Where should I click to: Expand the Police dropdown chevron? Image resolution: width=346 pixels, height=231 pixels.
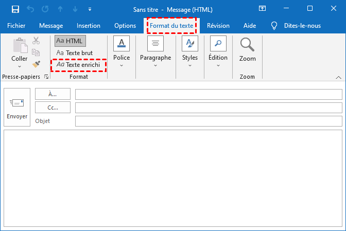click(122, 65)
